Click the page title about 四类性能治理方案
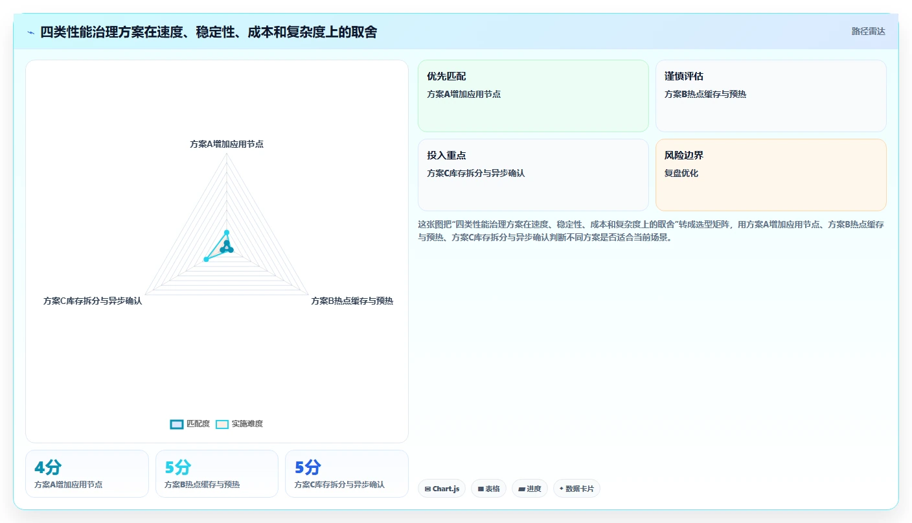This screenshot has height=523, width=912. tap(209, 32)
